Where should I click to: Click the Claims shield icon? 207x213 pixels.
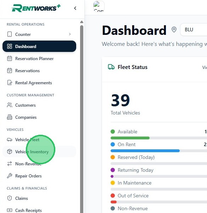[x=10, y=198]
